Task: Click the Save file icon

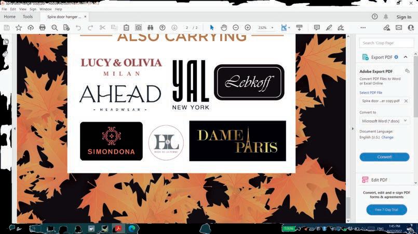Action: click(x=7, y=27)
